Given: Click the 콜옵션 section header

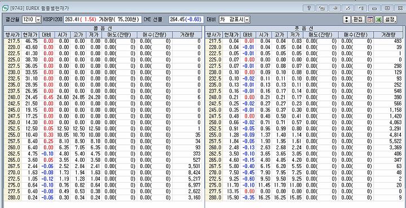Looking at the screenshot, I should point(103,28).
